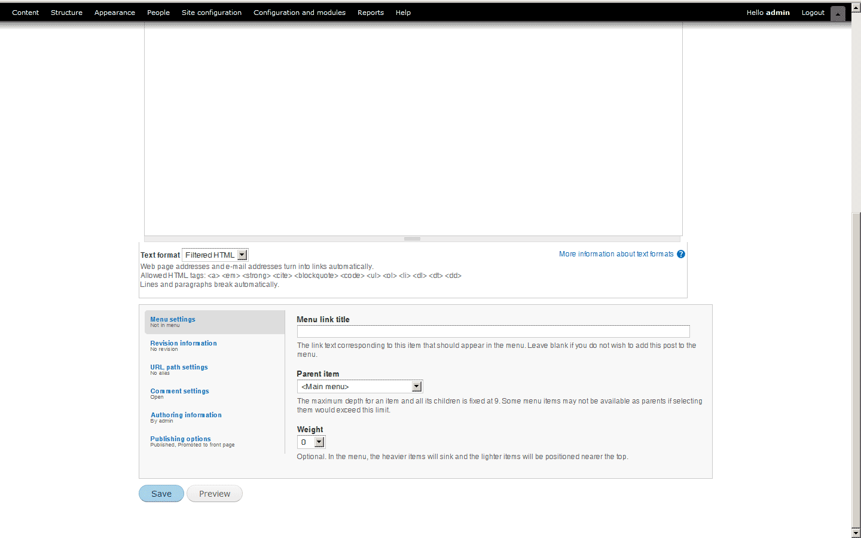Click the admin username link
Viewport: 861px width, 538px height.
(778, 13)
